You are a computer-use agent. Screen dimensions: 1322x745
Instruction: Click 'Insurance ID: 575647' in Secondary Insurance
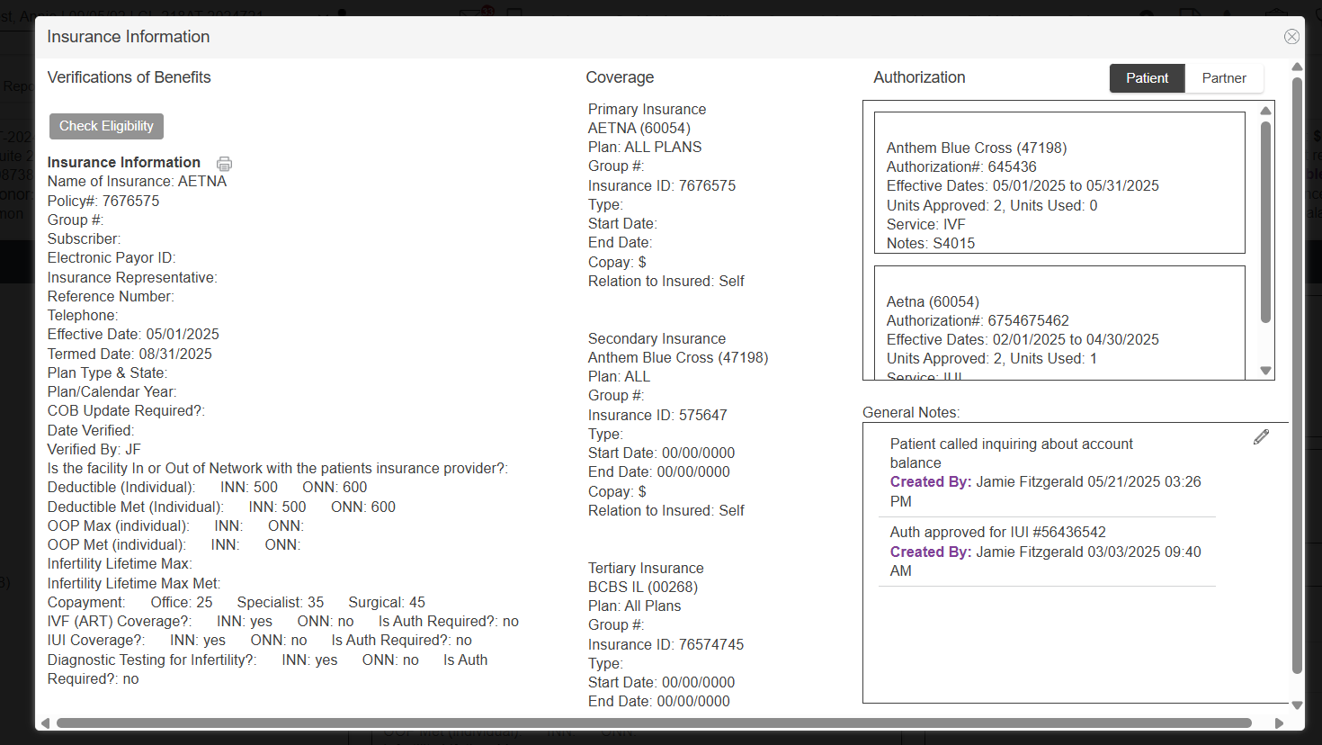[x=657, y=415]
